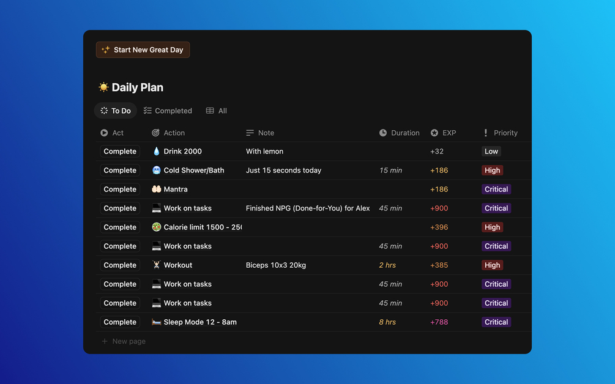Select the note 'Biceps 10x3 20kg'
Viewport: 615px width, 384px height.
click(276, 265)
